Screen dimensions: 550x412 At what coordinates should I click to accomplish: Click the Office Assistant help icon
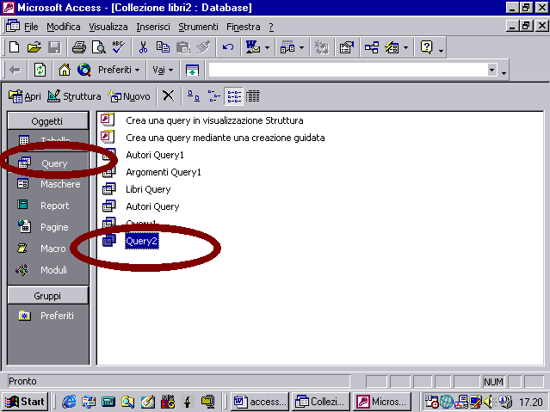click(x=427, y=47)
